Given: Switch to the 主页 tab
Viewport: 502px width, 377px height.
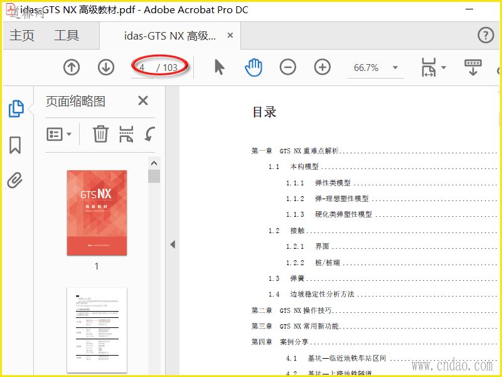Looking at the screenshot, I should click(x=22, y=35).
